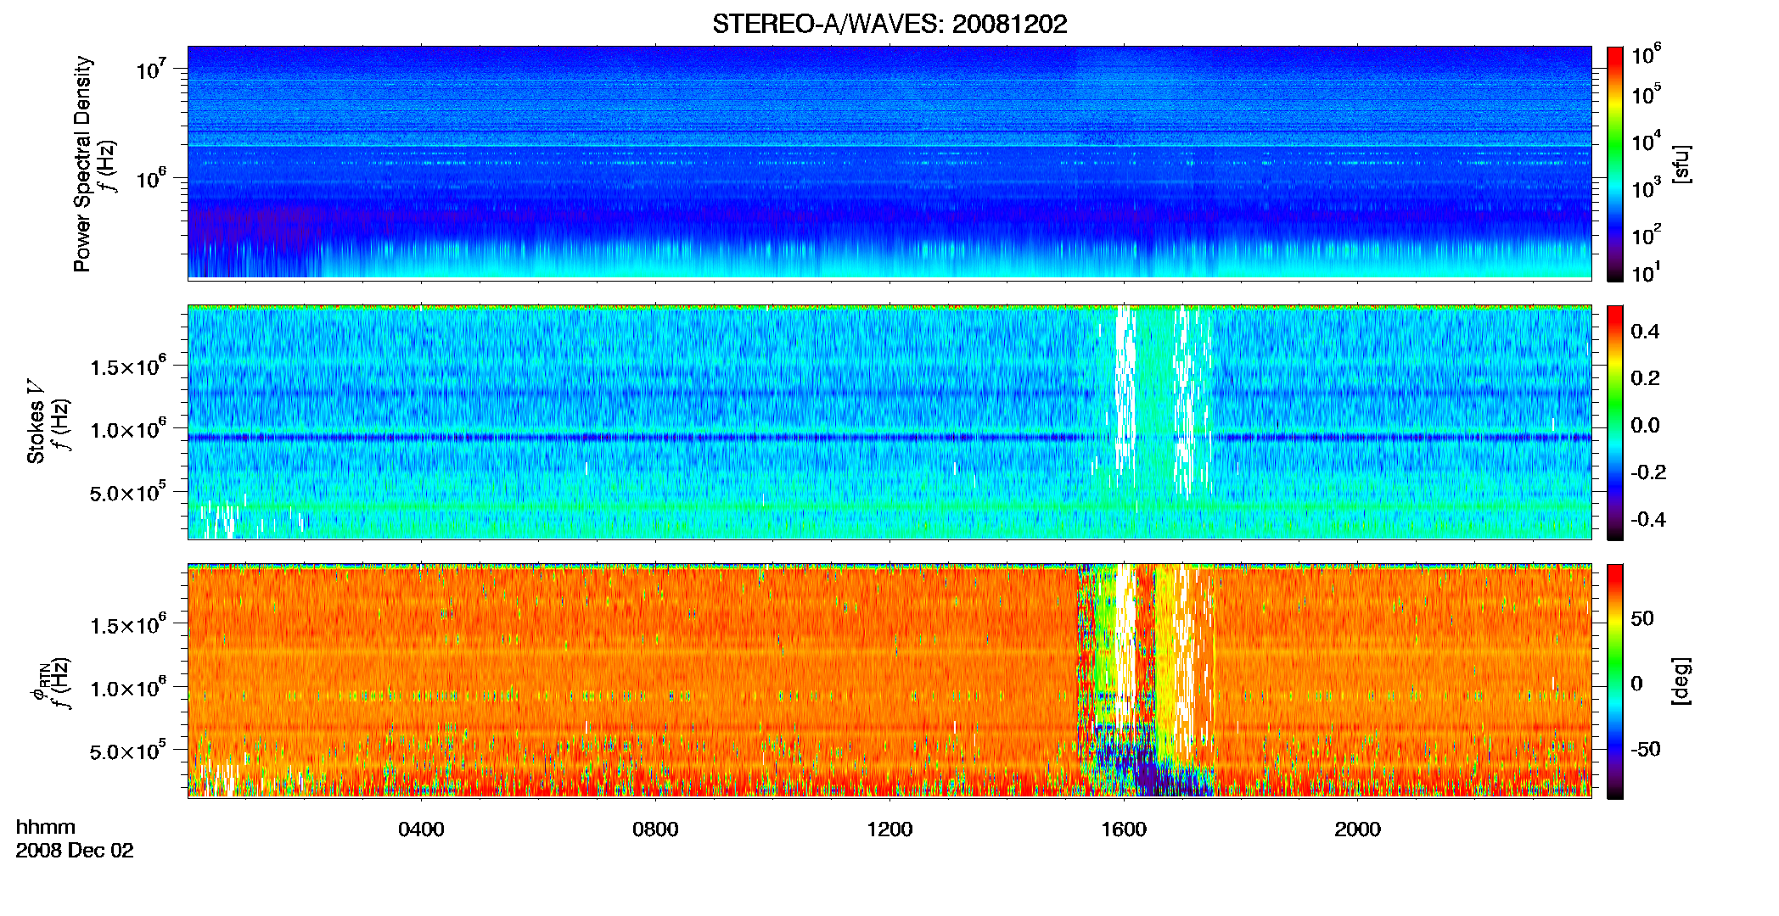Click the [sfu] colorbar unit label

1681,165
